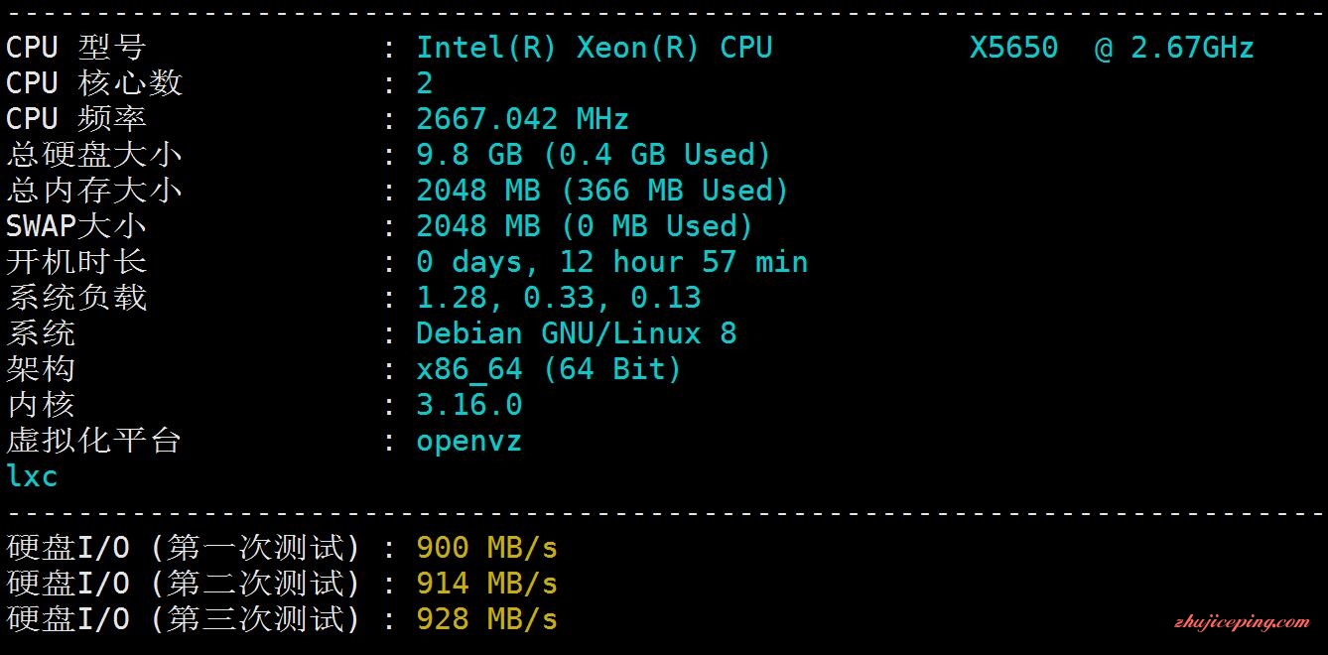Image resolution: width=1328 pixels, height=655 pixels.
Task: Select the kernel version 3.16.0
Action: [x=468, y=405]
